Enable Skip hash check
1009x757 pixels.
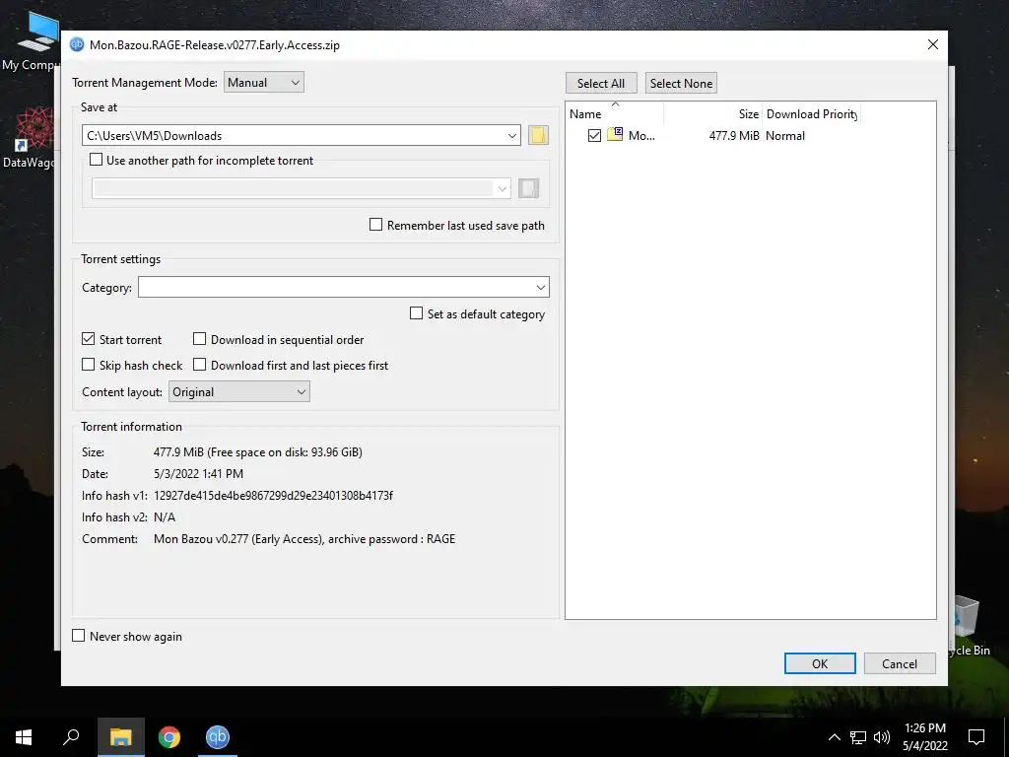pos(88,365)
